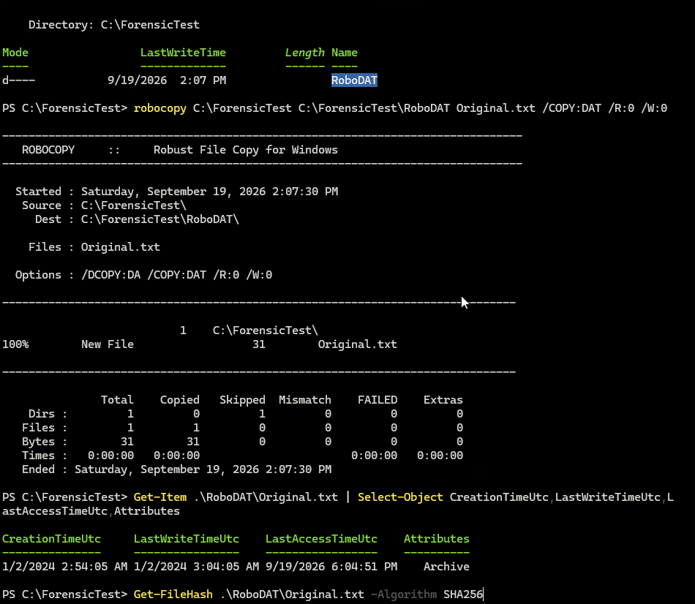695x604 pixels.
Task: Click 'Original.txt' on the 'Files :' line
Action: [121, 247]
